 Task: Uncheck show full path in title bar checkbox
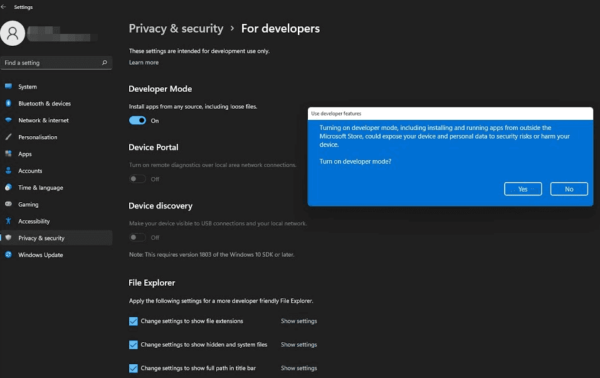133,369
